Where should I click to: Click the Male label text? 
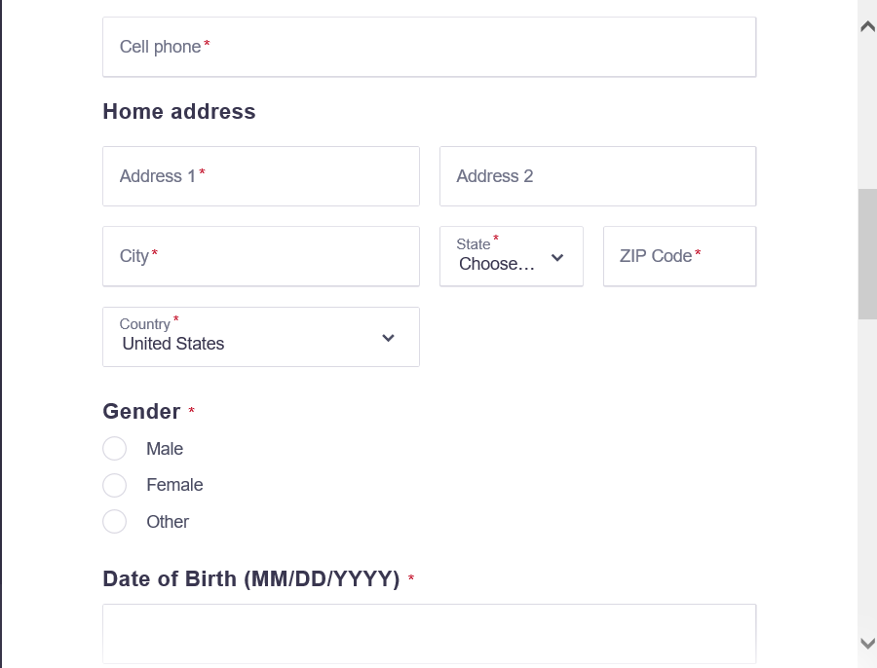tap(165, 449)
